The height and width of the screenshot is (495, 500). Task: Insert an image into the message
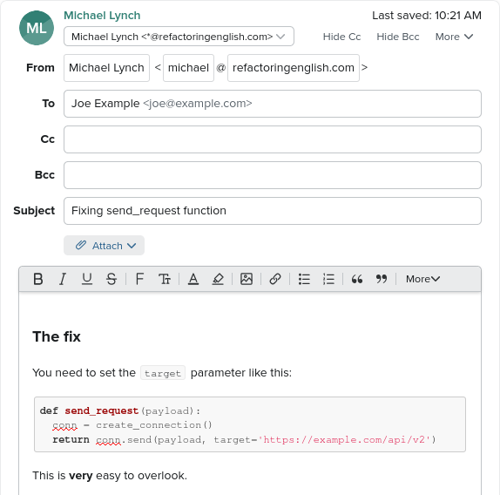pos(247,279)
